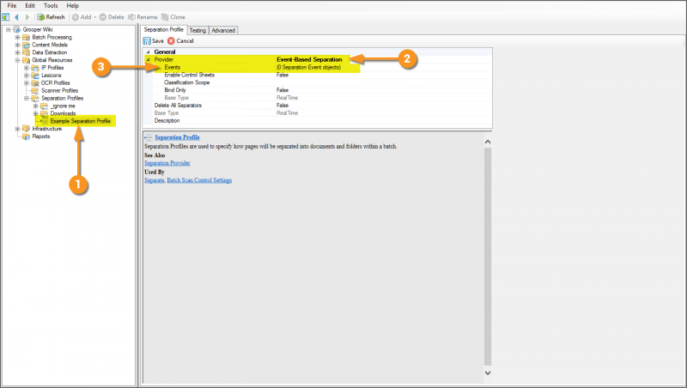Screen dimensions: 687x388
Task: Switch to the Advanced tab
Action: tap(223, 30)
